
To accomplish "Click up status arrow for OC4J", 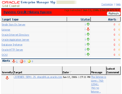I will tap(88, 54).
